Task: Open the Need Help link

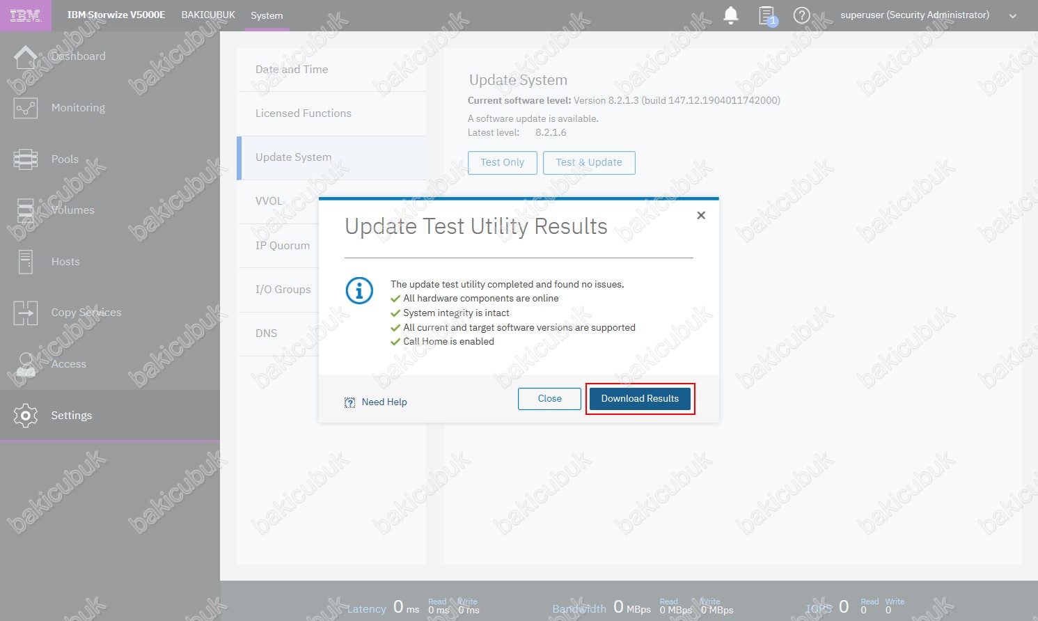Action: tap(384, 402)
